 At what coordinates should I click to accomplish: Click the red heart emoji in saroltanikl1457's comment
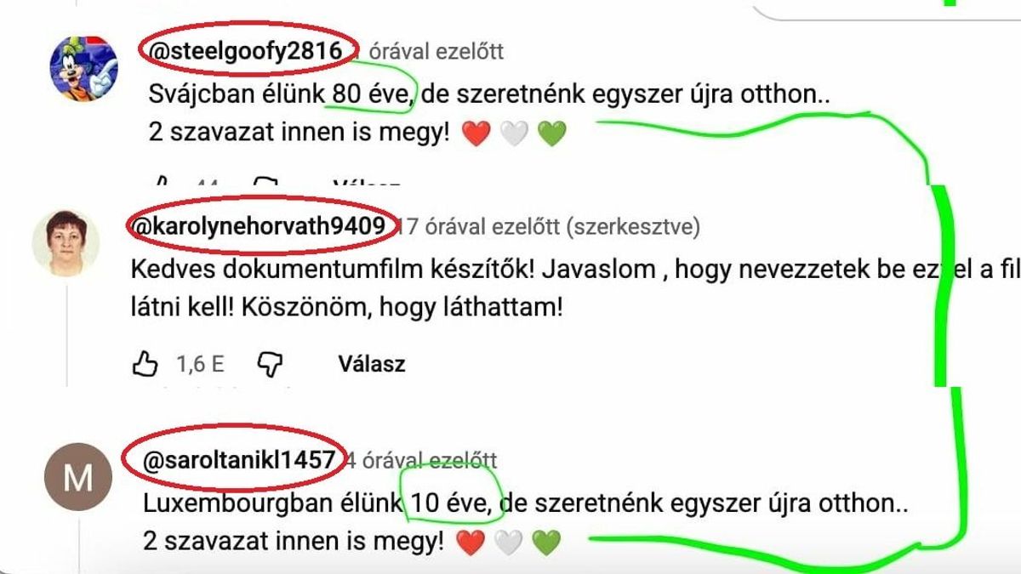[x=471, y=541]
